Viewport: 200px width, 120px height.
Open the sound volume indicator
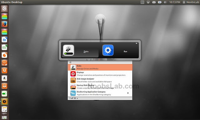(x=165, y=2)
